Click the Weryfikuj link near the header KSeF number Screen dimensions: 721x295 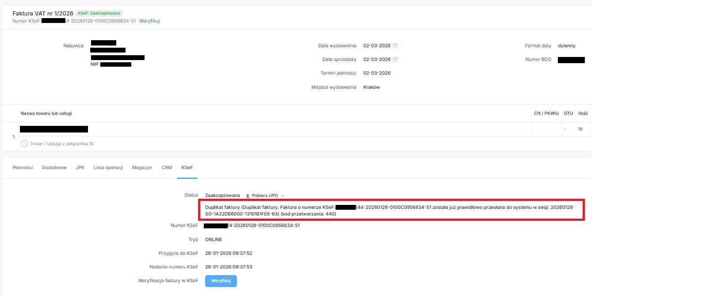[149, 21]
